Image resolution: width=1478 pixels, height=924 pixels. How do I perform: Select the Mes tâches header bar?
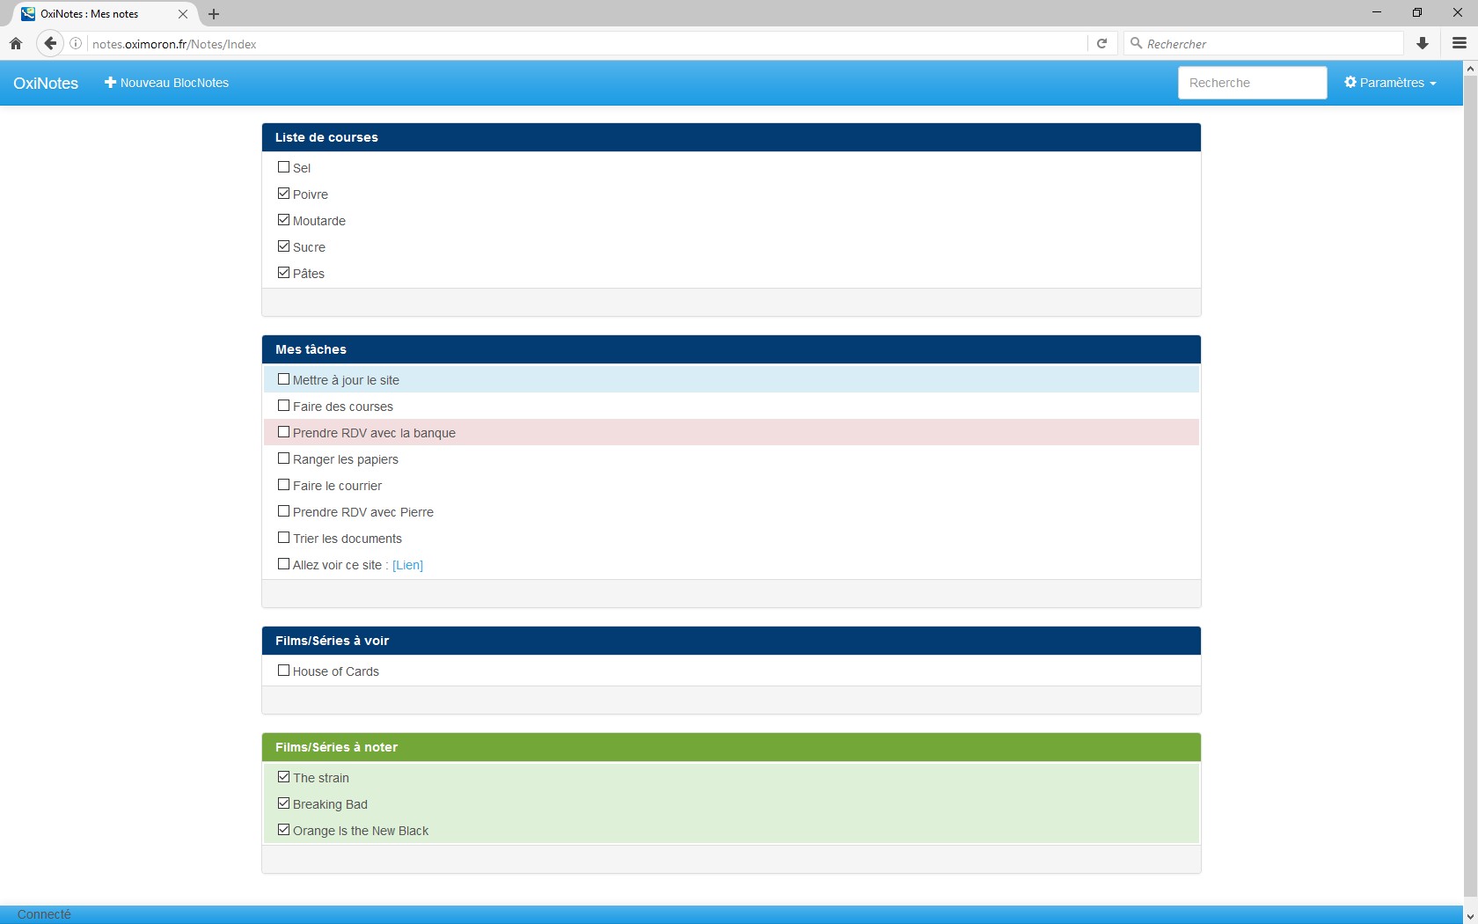click(731, 349)
